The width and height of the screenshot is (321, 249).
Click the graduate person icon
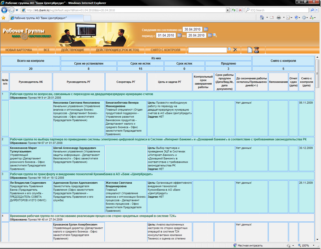click(x=256, y=50)
